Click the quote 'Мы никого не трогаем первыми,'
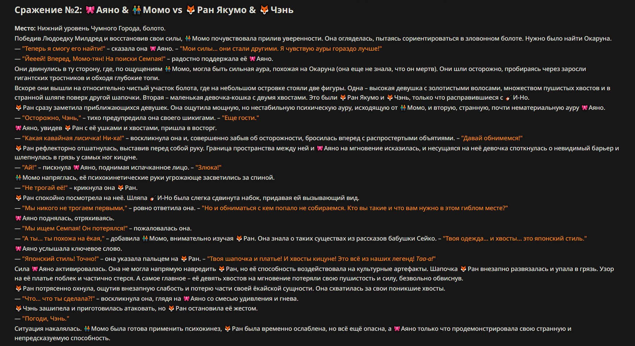Screen dimensions: 635x346 point(75,208)
